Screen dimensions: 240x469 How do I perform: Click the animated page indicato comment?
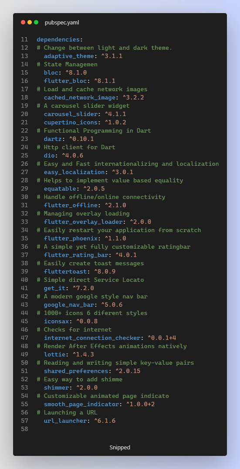tap(103, 396)
